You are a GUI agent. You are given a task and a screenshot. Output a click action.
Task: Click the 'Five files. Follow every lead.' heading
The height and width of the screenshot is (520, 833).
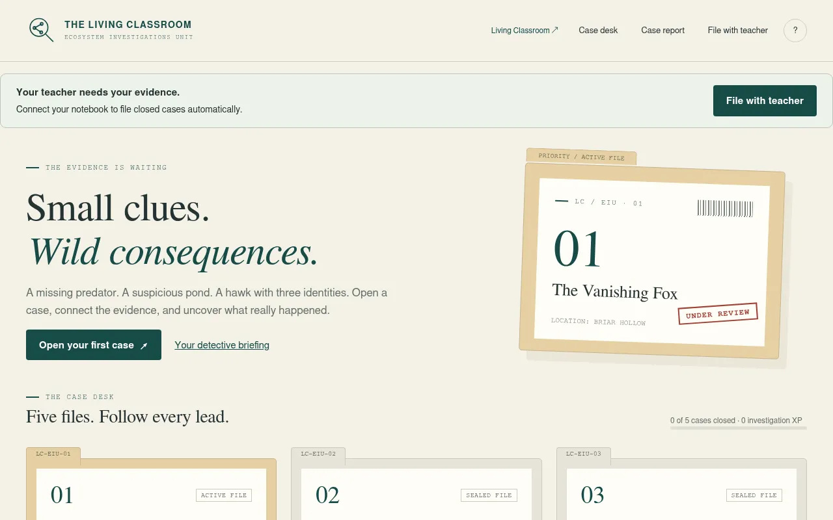pyautogui.click(x=128, y=417)
